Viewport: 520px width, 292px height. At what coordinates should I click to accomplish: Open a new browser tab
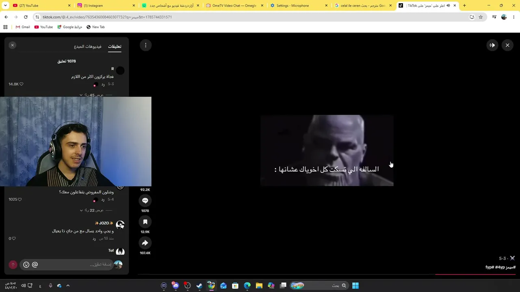tap(464, 6)
